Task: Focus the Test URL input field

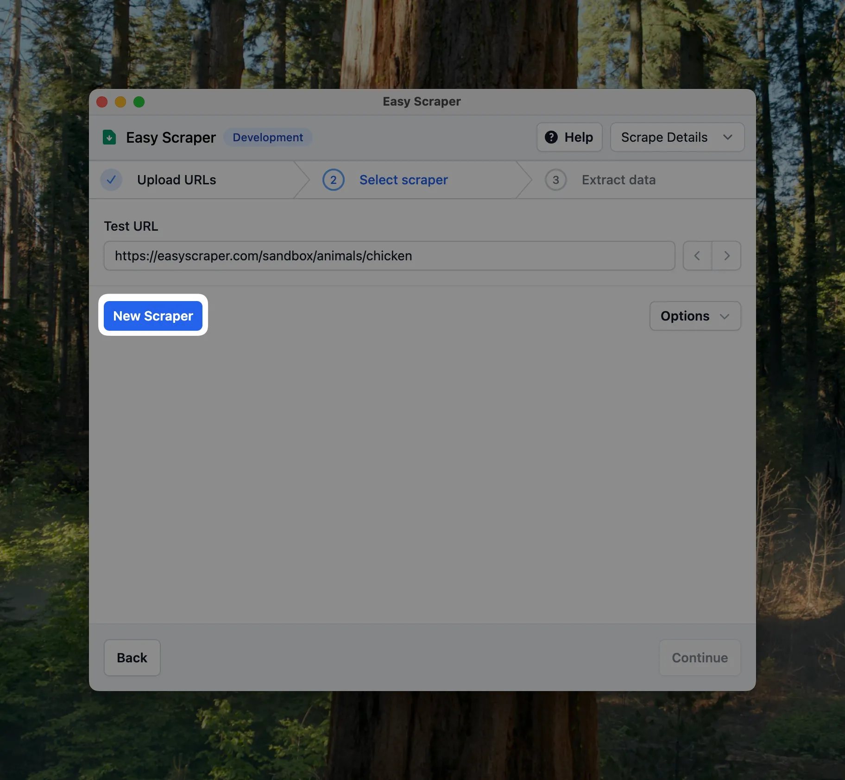Action: coord(389,256)
